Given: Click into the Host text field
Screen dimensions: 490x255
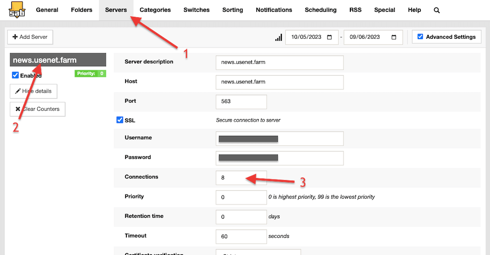Looking at the screenshot, I should click(x=279, y=82).
